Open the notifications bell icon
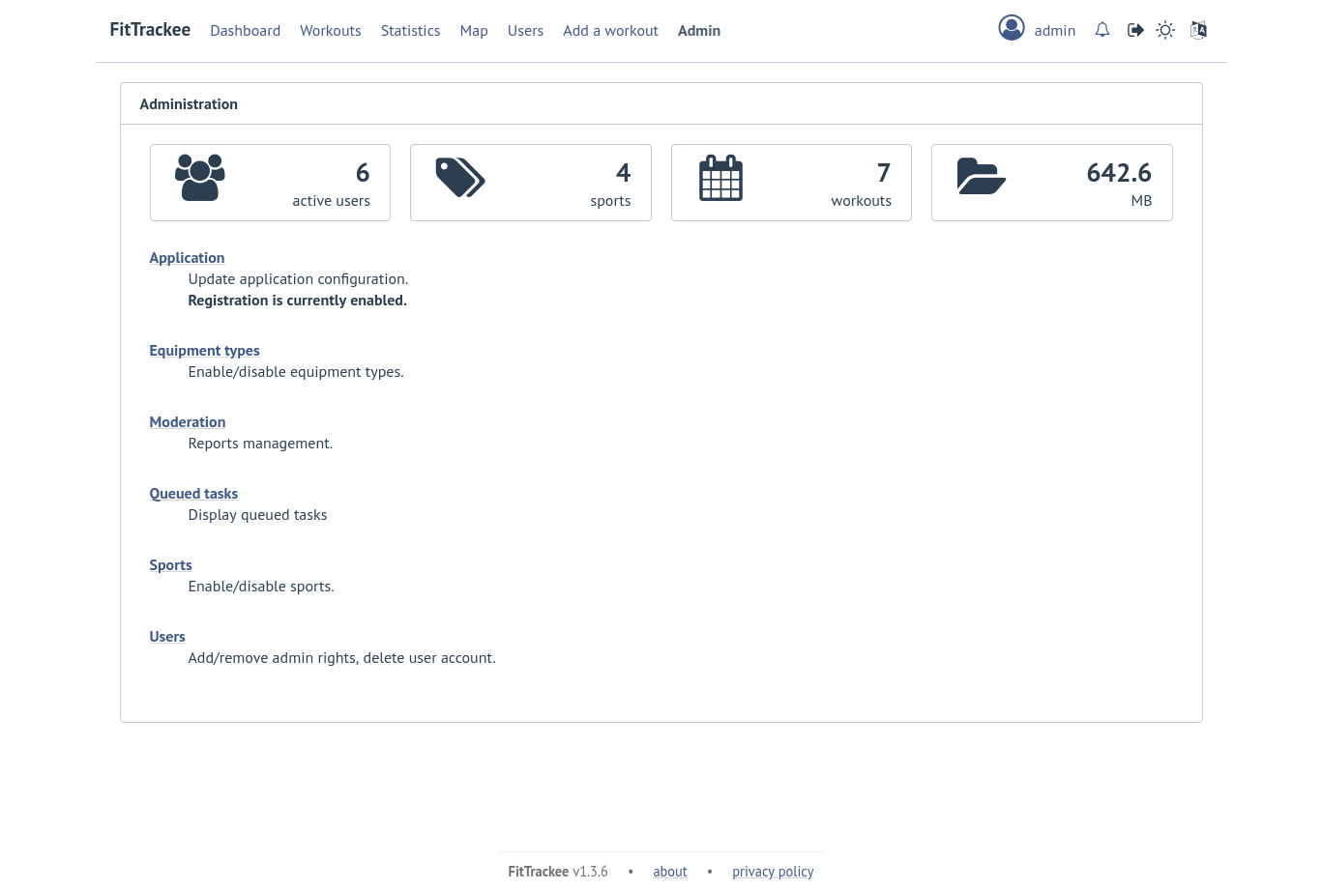The height and width of the screenshot is (890, 1322). 1102,30
